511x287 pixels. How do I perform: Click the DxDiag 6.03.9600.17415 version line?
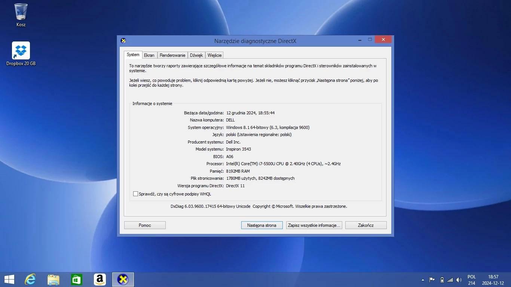pos(259,206)
